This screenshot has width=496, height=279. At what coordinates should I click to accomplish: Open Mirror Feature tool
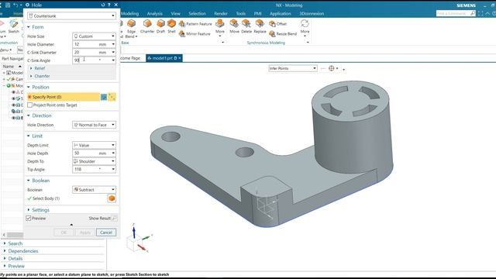click(x=195, y=33)
